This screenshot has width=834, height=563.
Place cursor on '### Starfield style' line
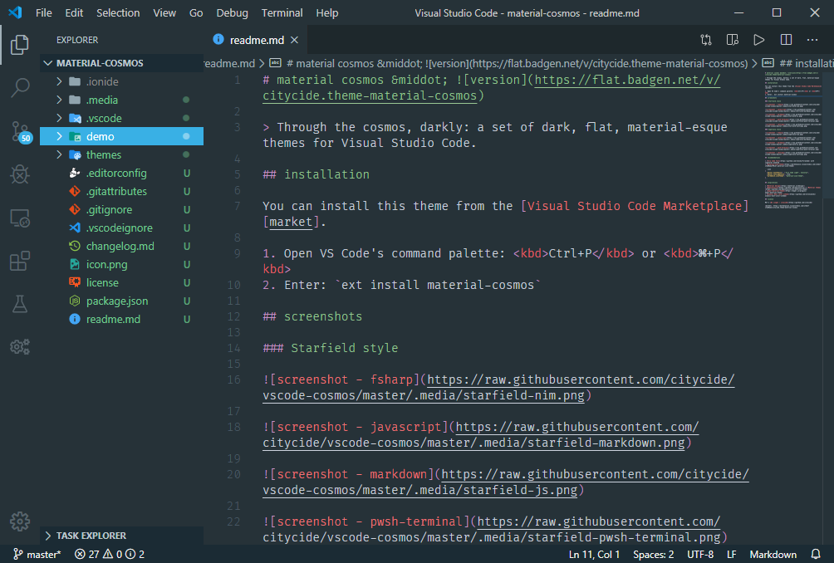coord(331,348)
